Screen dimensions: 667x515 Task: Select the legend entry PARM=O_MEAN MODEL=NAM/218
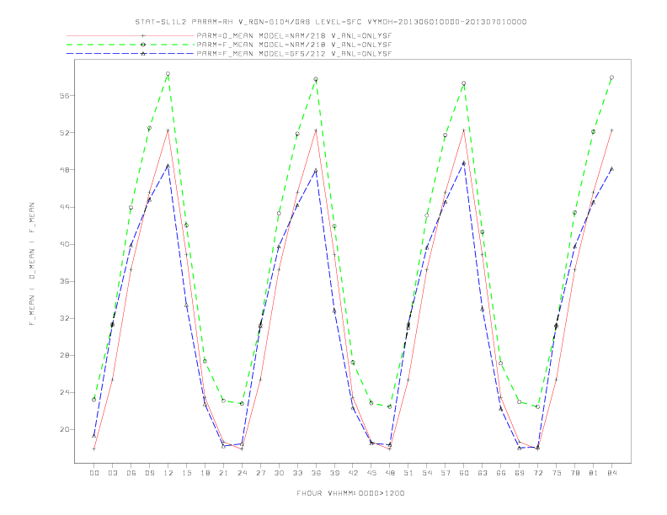coord(294,36)
